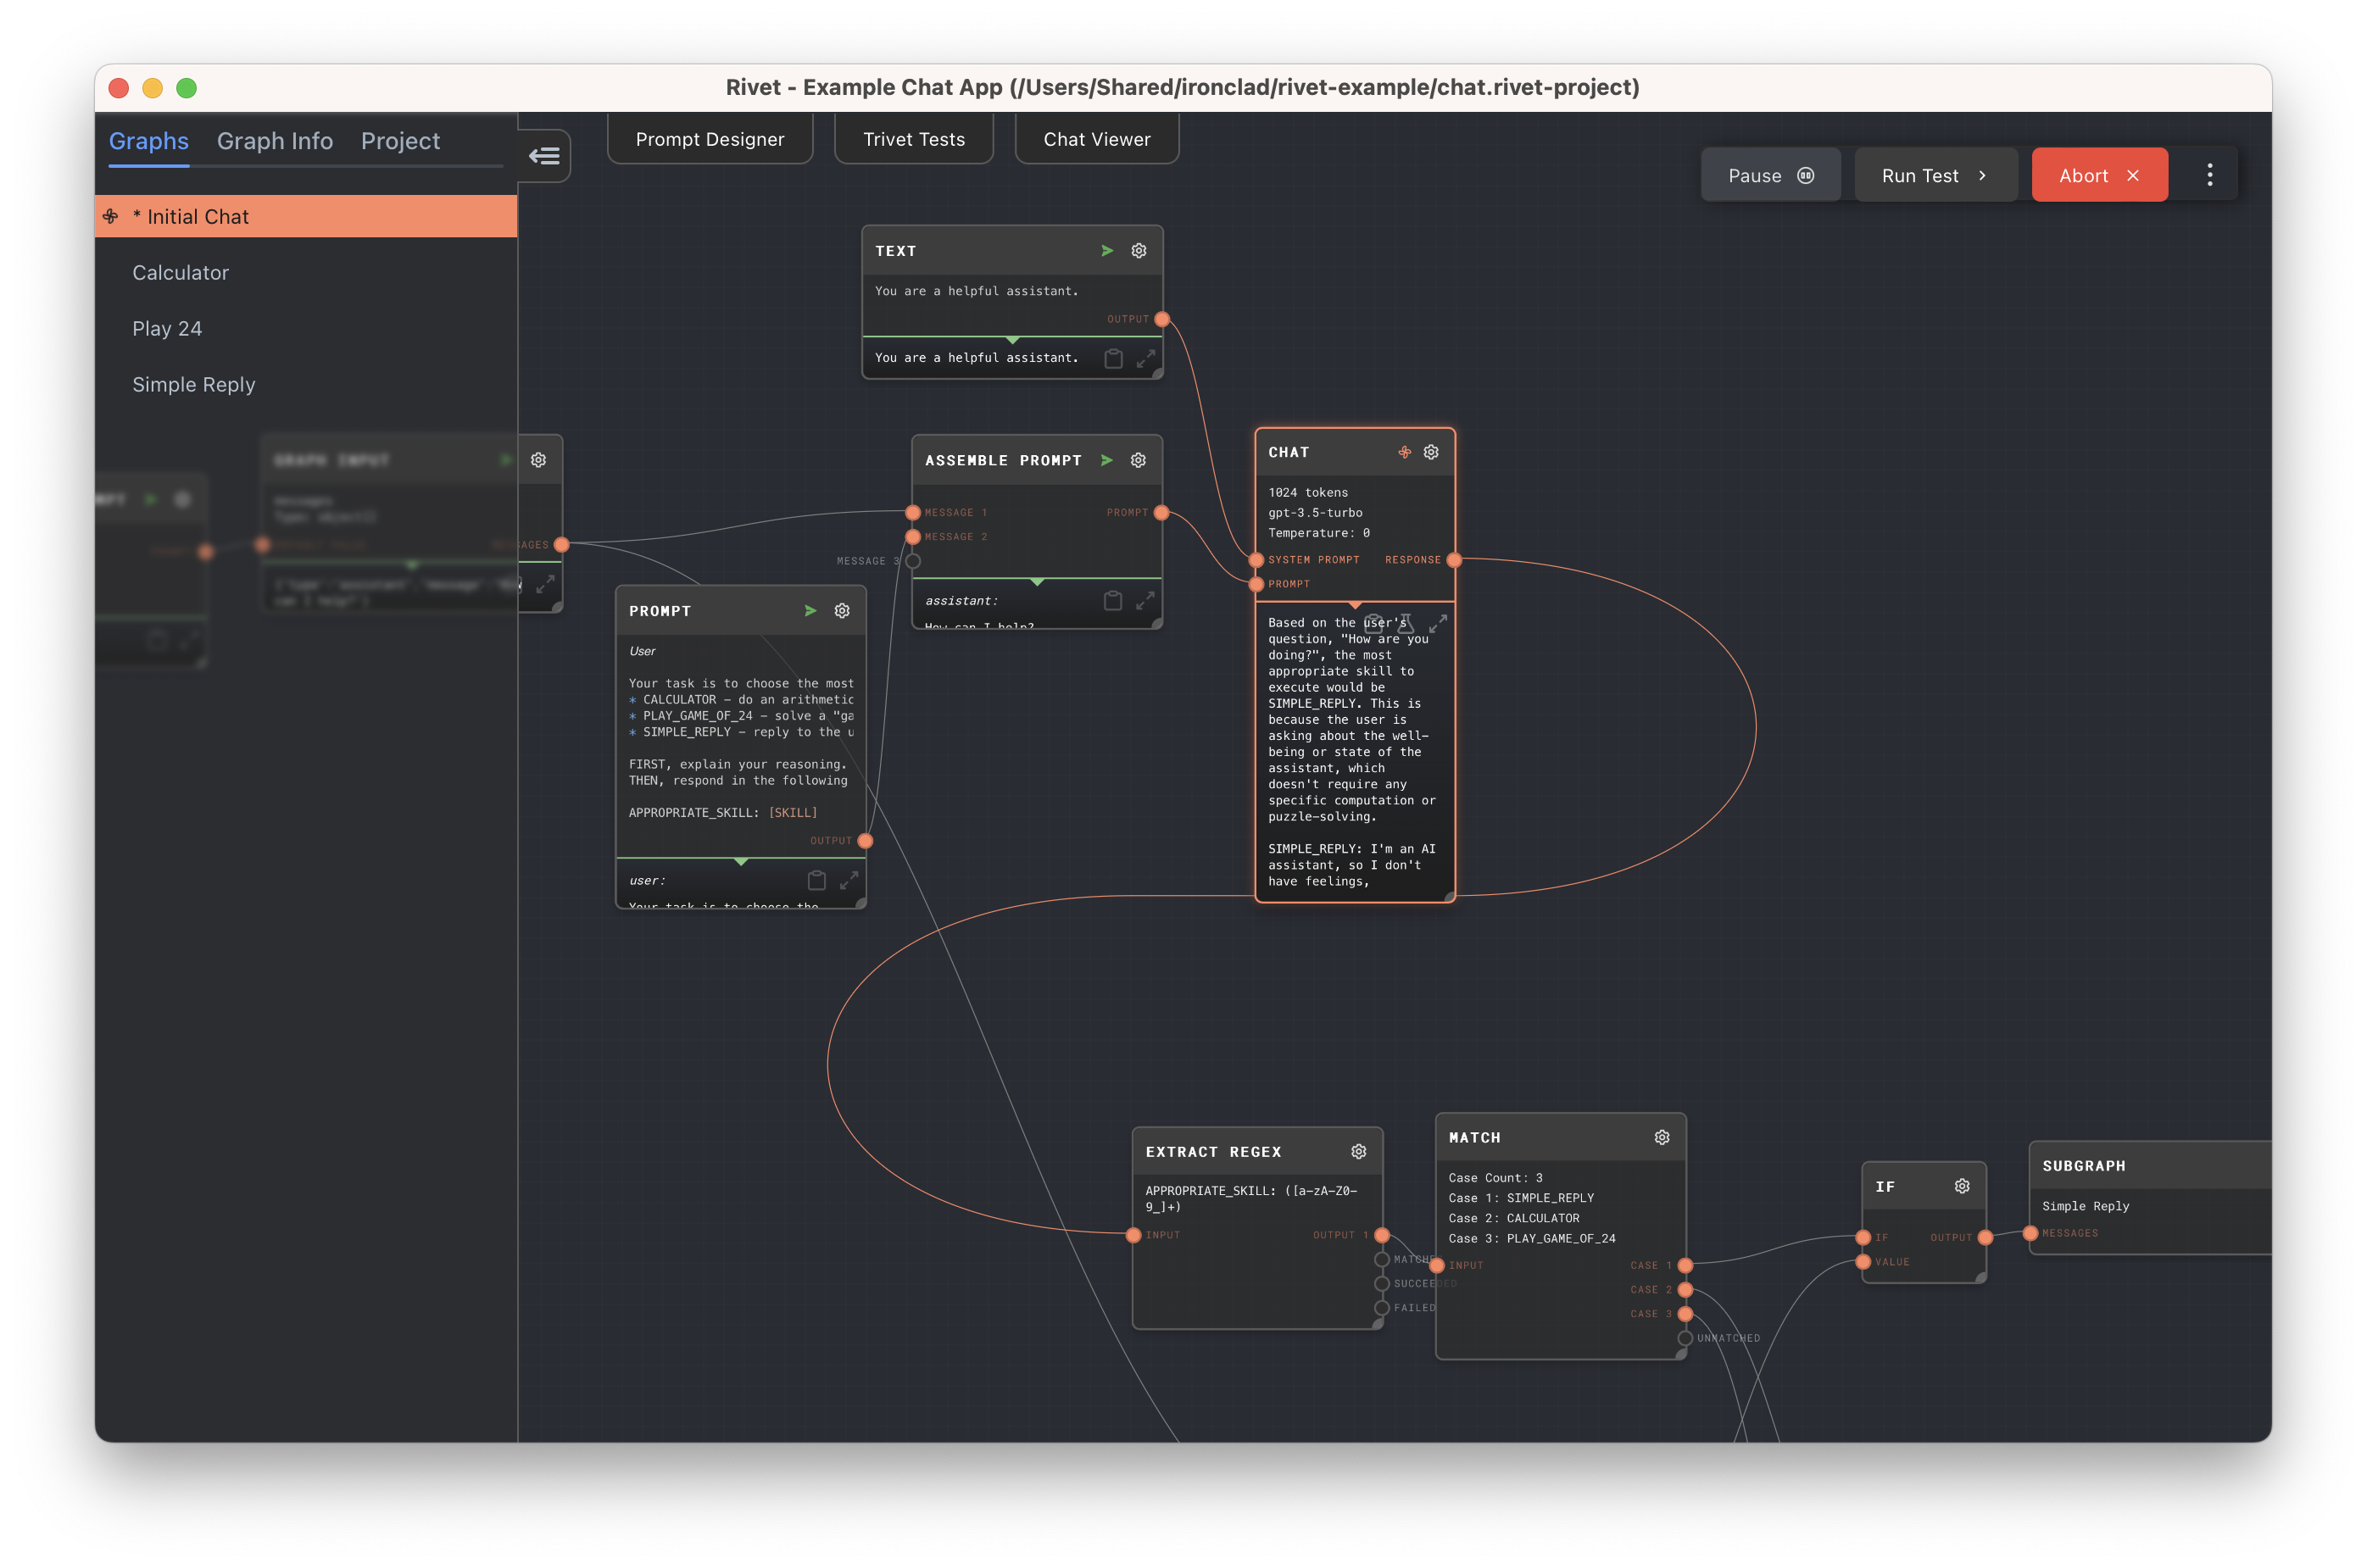
Task: Click Extract Regex Failed port
Action: click(x=1382, y=1308)
